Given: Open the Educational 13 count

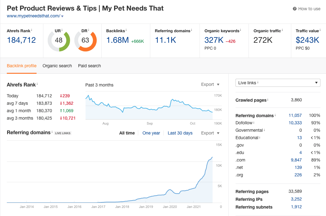Looking at the screenshot, I should (x=299, y=138).
